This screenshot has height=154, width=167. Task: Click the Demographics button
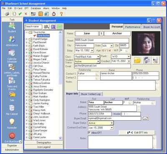44,143
